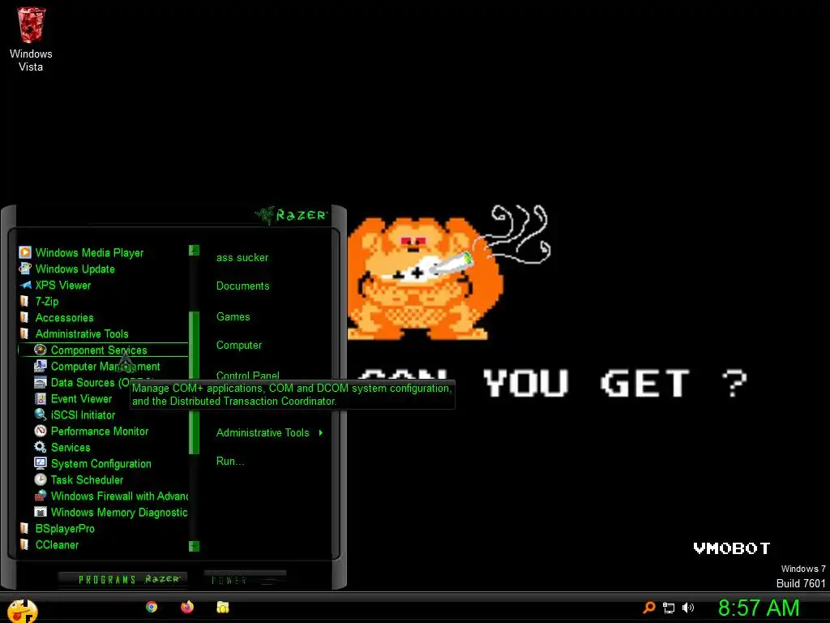This screenshot has width=830, height=623.
Task: Launch Chrome from the taskbar
Action: (152, 607)
